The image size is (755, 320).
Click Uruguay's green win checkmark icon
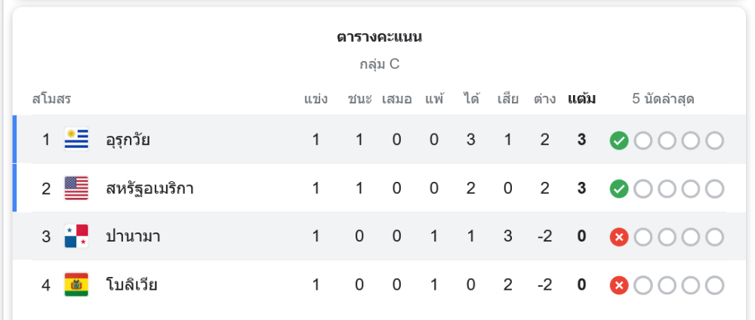coord(619,140)
